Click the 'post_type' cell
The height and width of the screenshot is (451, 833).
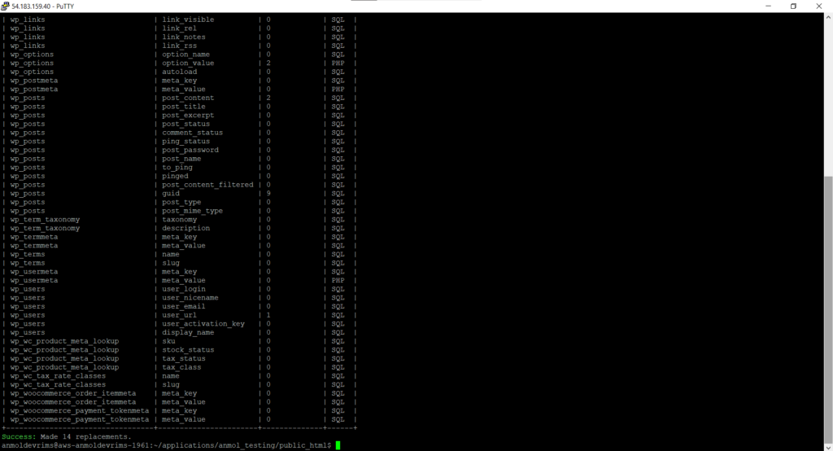[x=181, y=202]
